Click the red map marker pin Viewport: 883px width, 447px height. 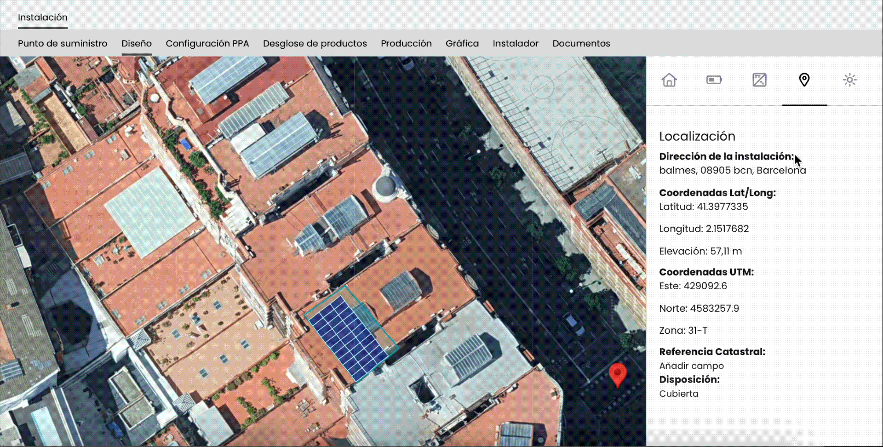tap(617, 373)
